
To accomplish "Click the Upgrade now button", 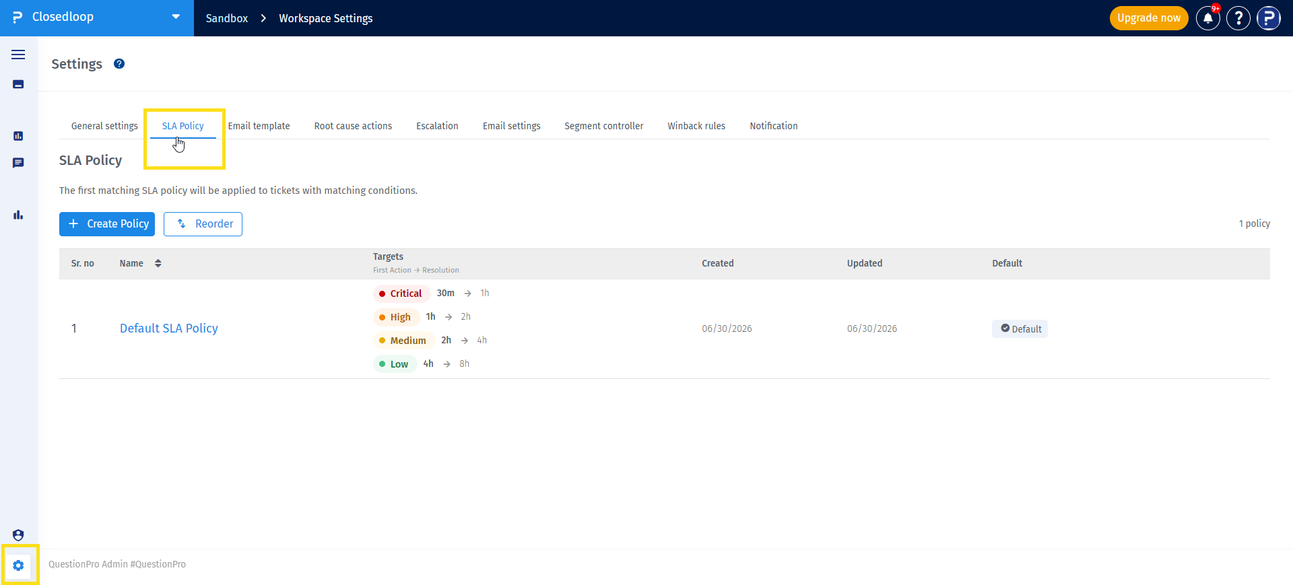I will (x=1149, y=18).
